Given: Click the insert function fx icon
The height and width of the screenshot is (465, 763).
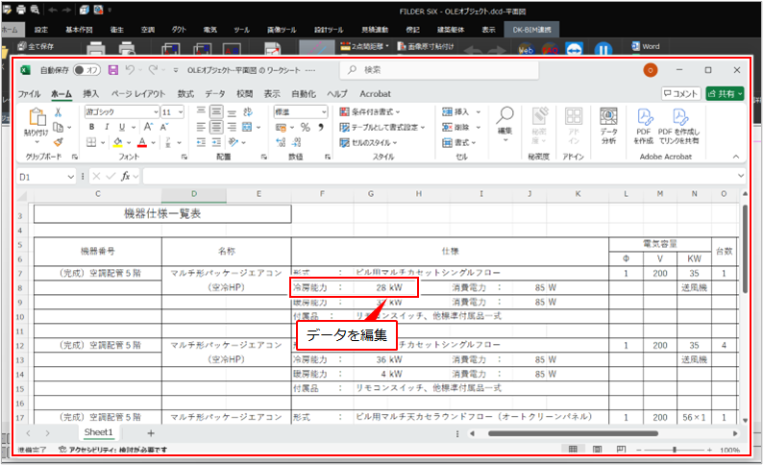Looking at the screenshot, I should (126, 177).
